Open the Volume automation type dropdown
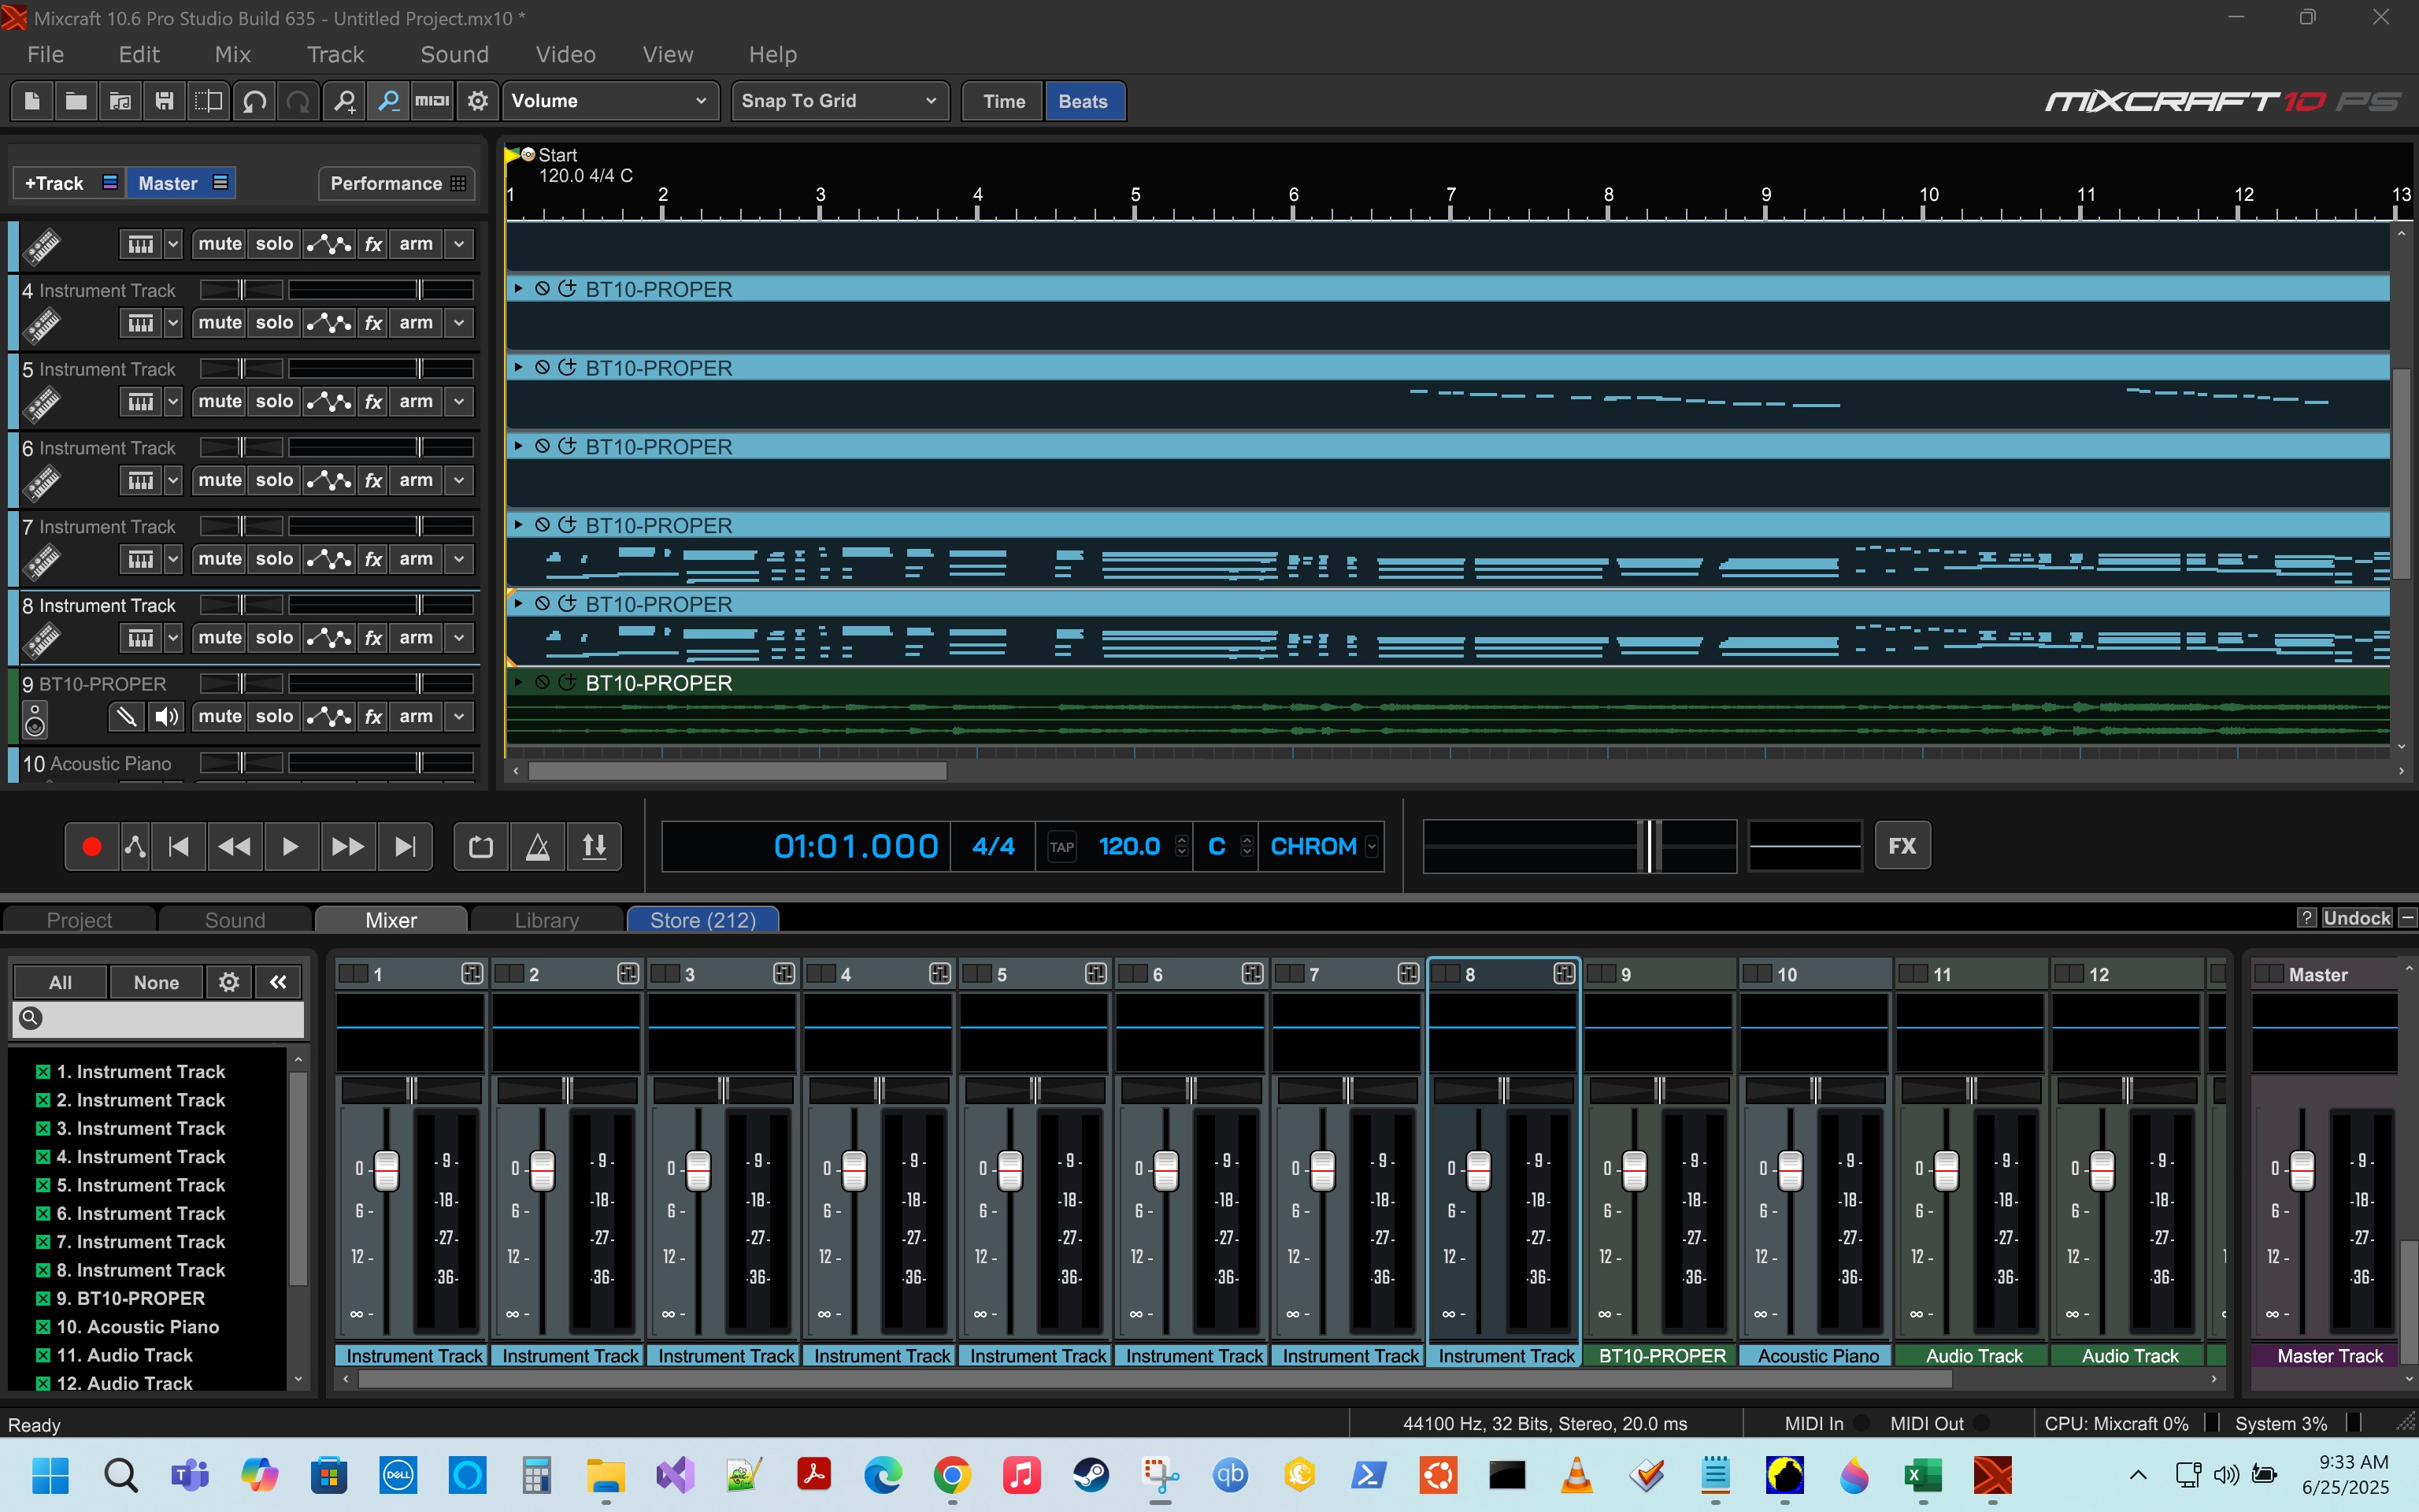2419x1512 pixels. coord(609,101)
